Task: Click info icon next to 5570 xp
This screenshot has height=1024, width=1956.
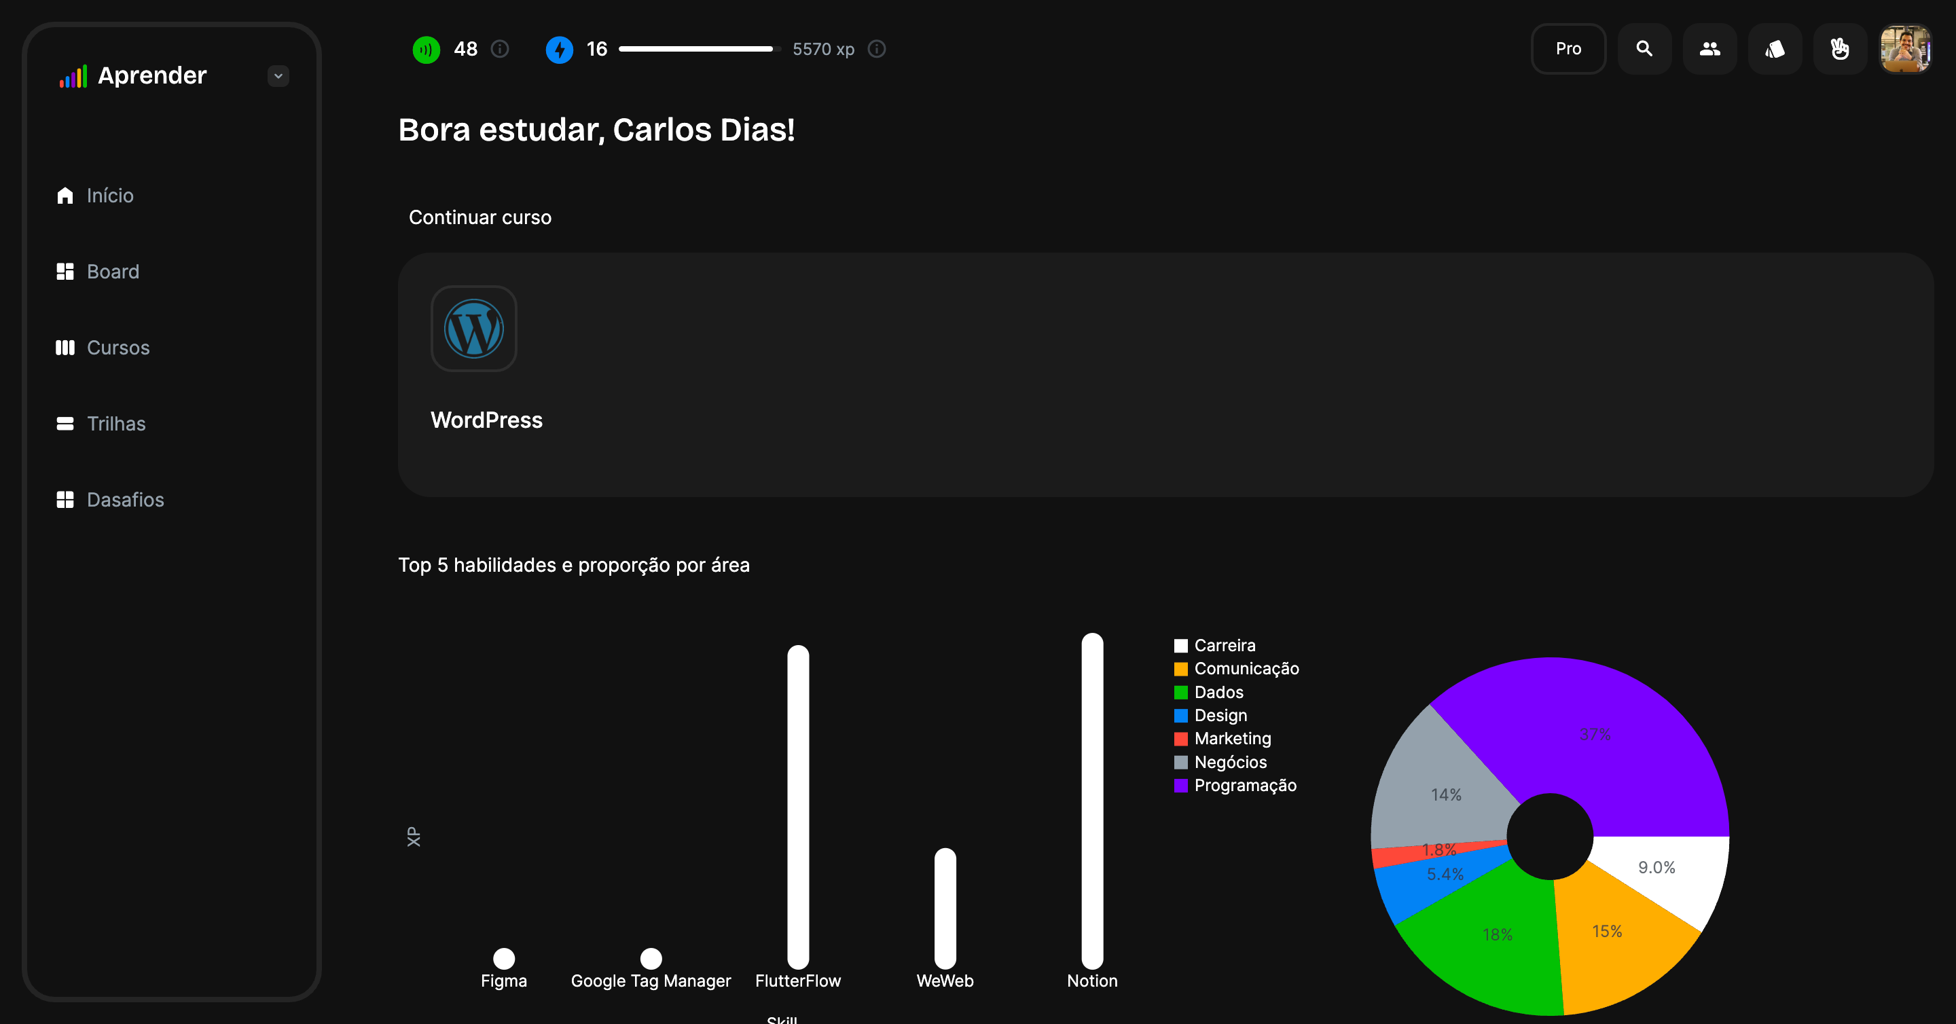Action: point(876,49)
